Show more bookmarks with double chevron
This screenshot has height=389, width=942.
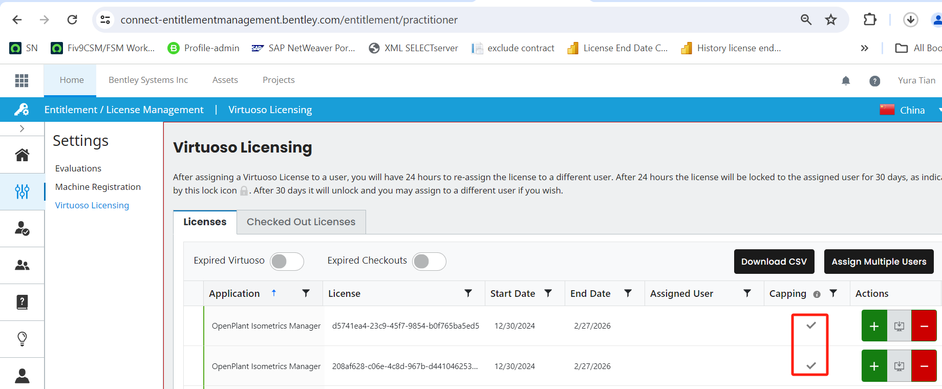click(864, 48)
